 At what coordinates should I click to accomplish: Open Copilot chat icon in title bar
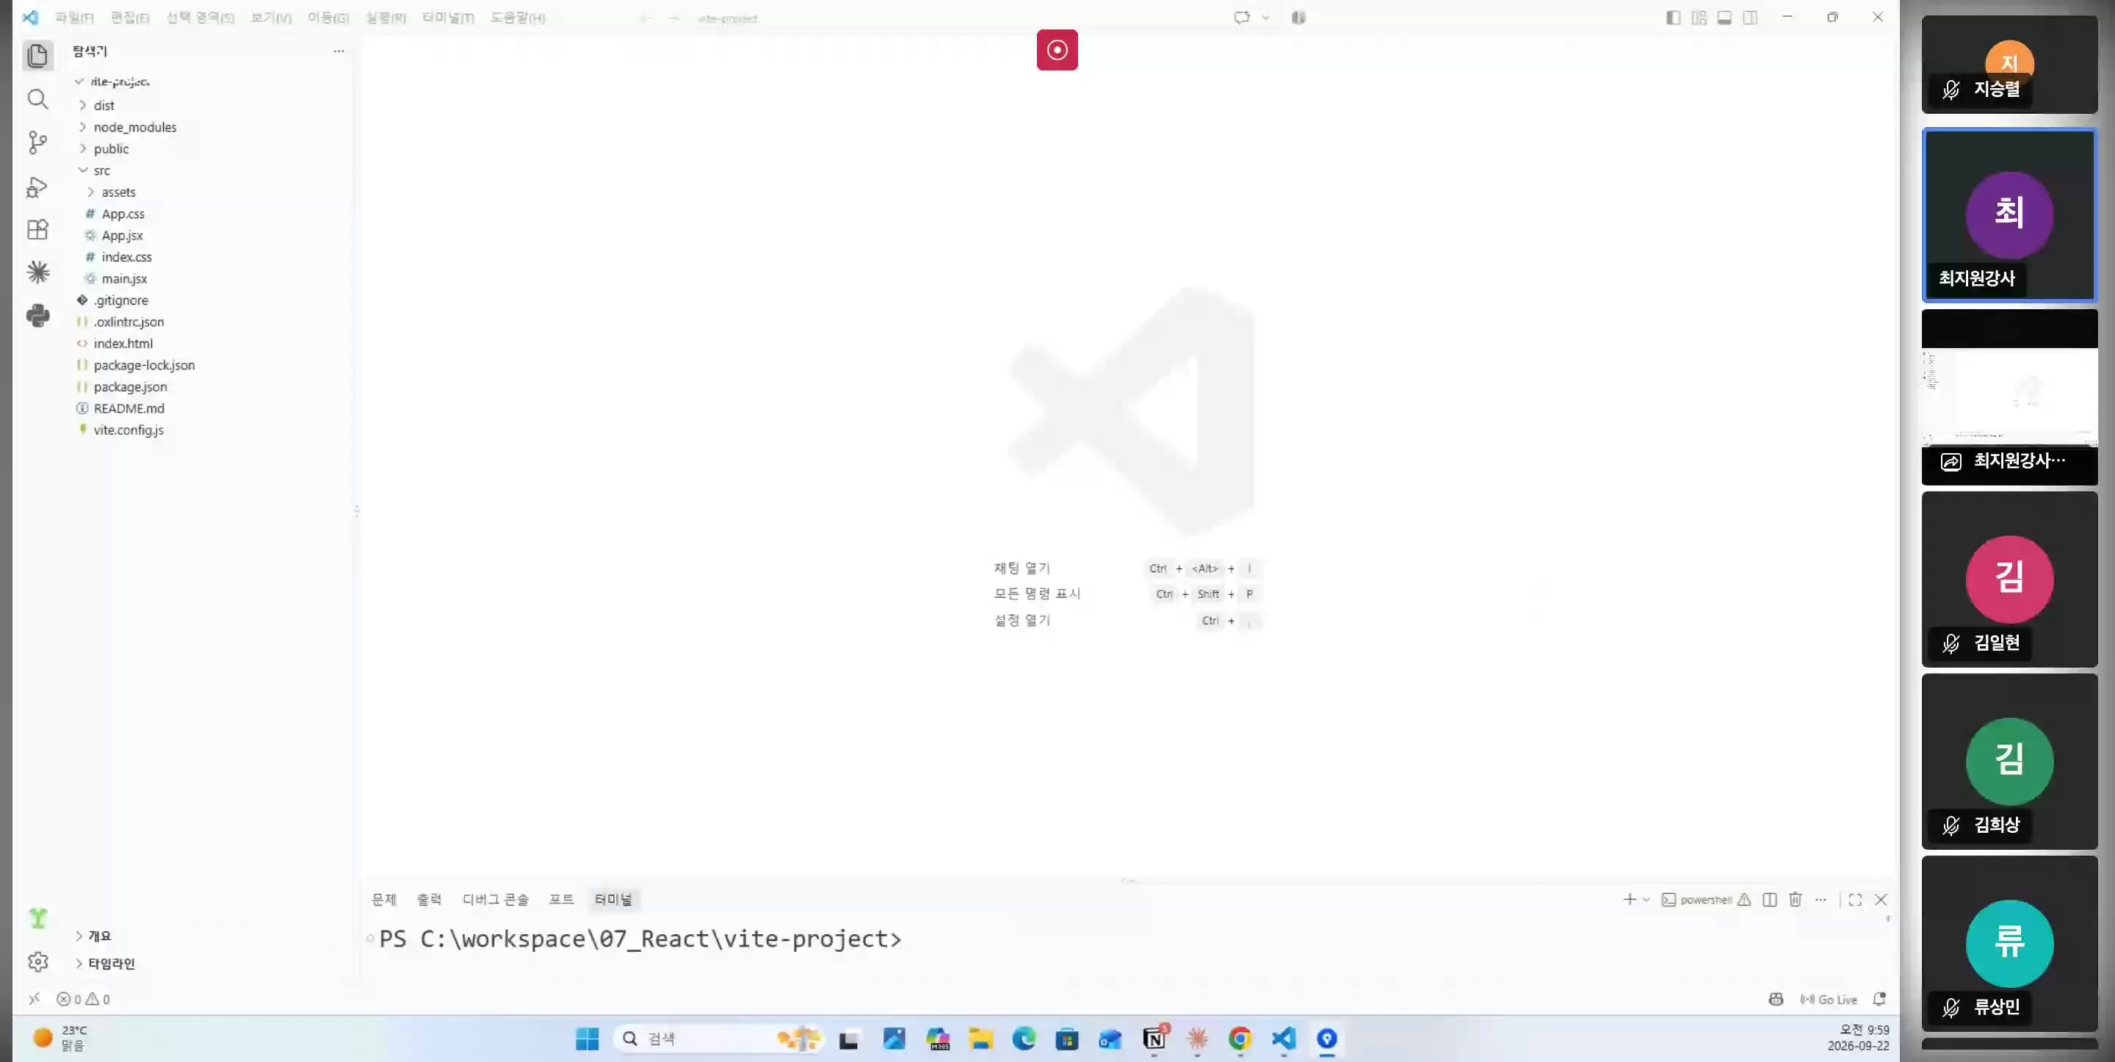1243,17
